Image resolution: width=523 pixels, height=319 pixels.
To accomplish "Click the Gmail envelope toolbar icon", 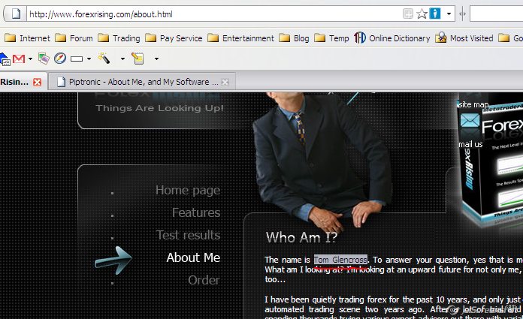I will pos(19,59).
